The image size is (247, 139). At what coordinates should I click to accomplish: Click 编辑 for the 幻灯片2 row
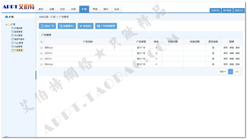pyautogui.click(x=232, y=53)
